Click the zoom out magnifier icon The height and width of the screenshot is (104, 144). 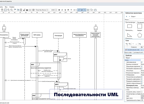point(12,10)
